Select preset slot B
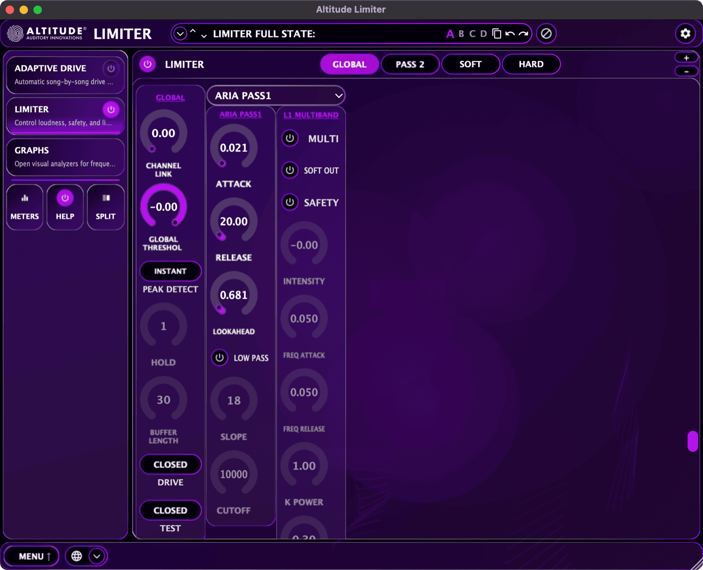Viewport: 703px width, 570px height. [461, 34]
